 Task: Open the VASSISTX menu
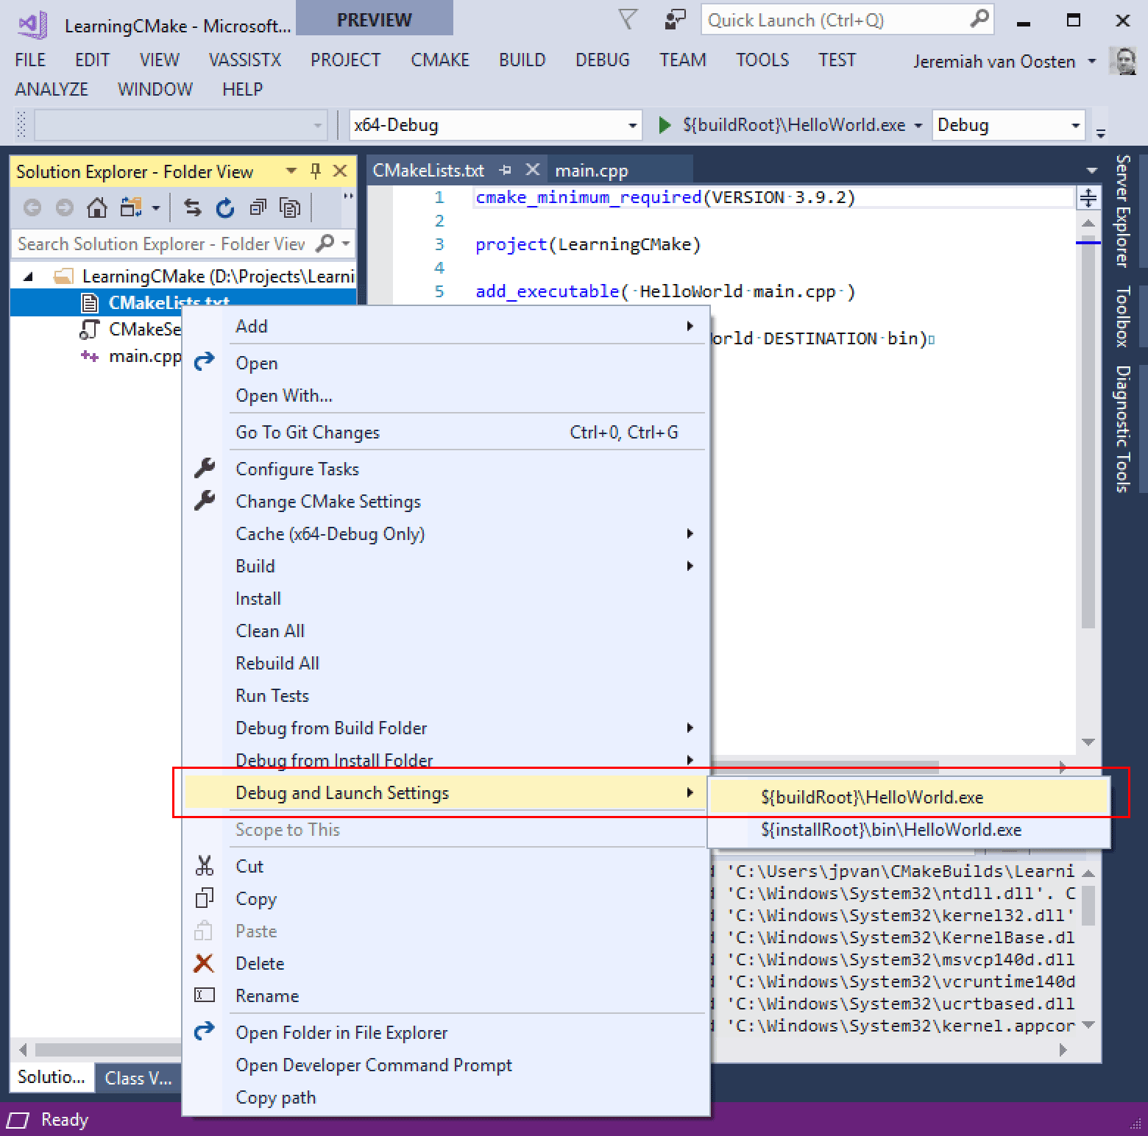coord(245,60)
